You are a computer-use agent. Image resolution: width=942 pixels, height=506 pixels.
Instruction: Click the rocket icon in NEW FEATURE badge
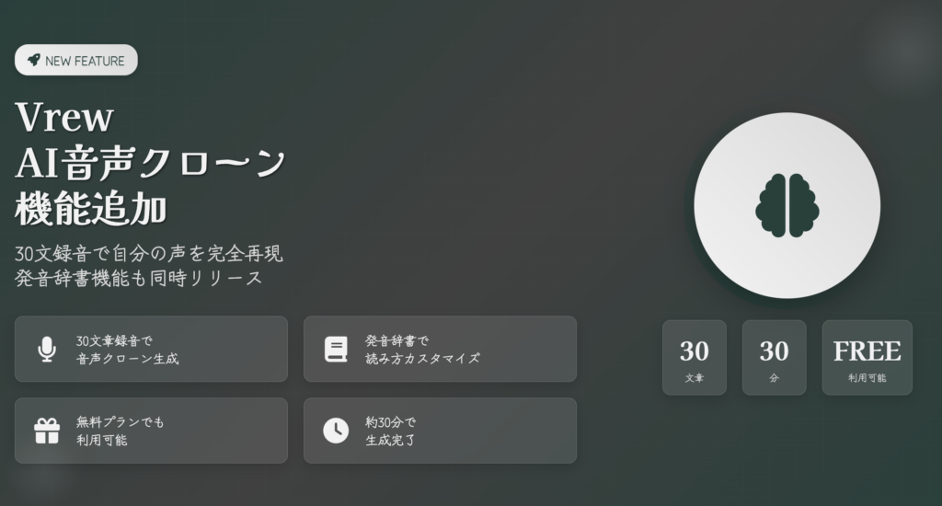34,60
